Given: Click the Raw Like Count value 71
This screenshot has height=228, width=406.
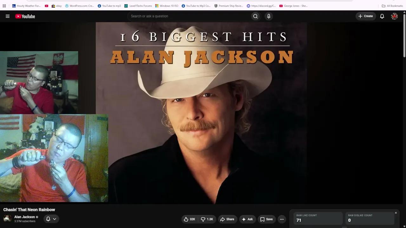Looking at the screenshot, I should click(x=299, y=220).
